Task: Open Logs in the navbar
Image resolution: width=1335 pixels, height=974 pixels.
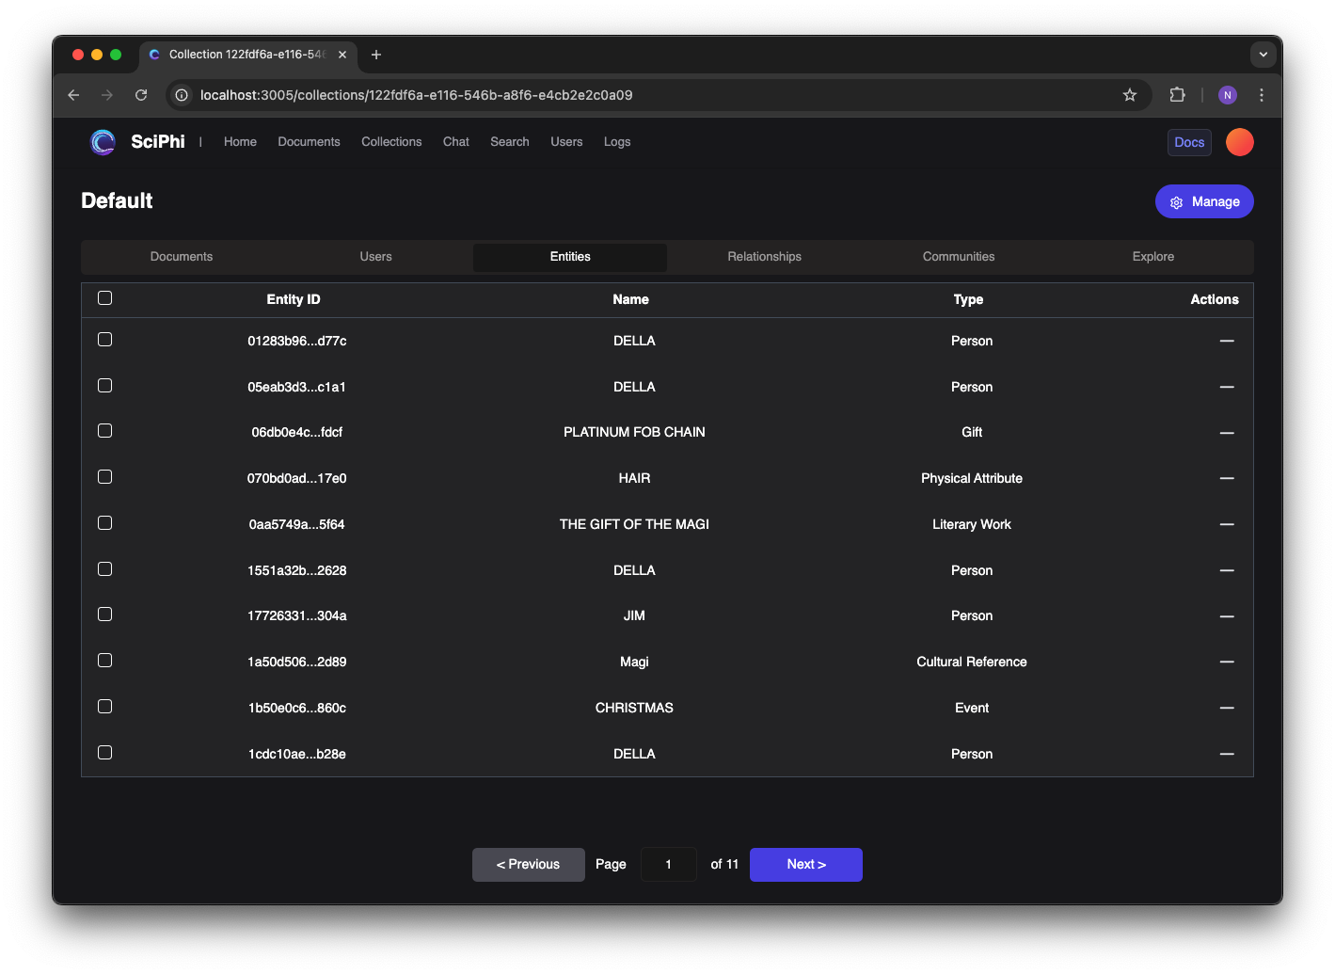Action: pyautogui.click(x=617, y=142)
